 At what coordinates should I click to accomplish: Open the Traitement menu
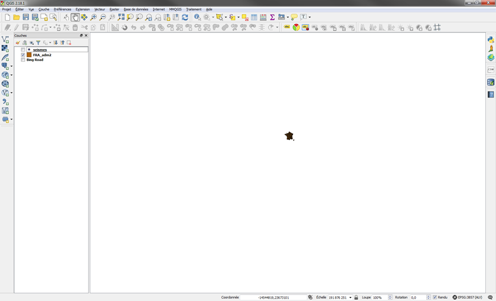coord(193,9)
